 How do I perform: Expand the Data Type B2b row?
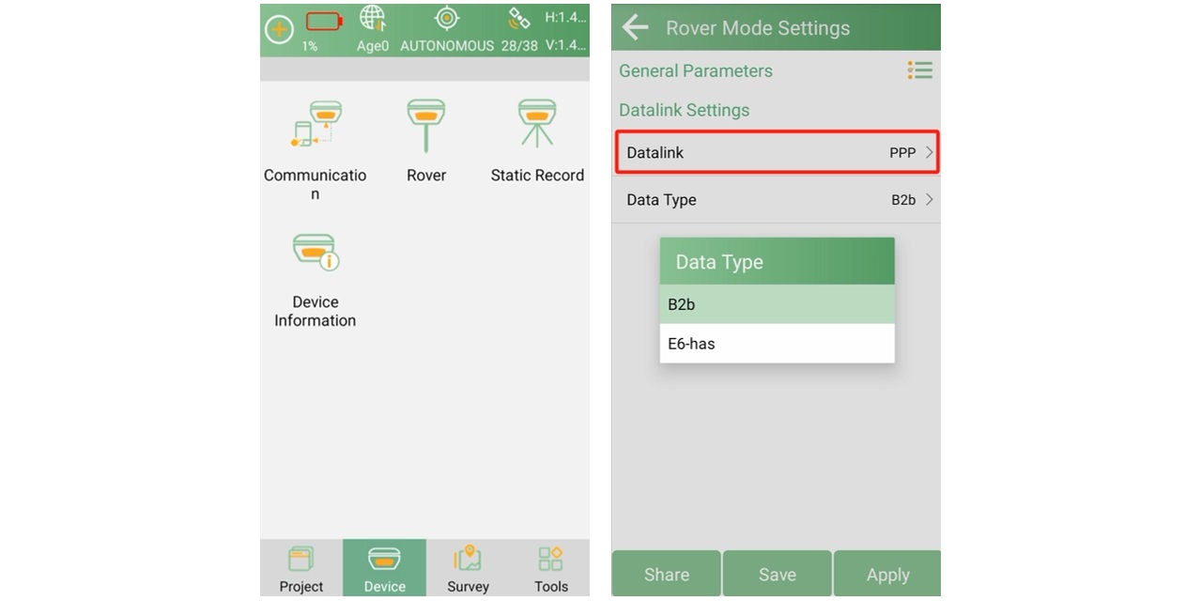point(777,199)
